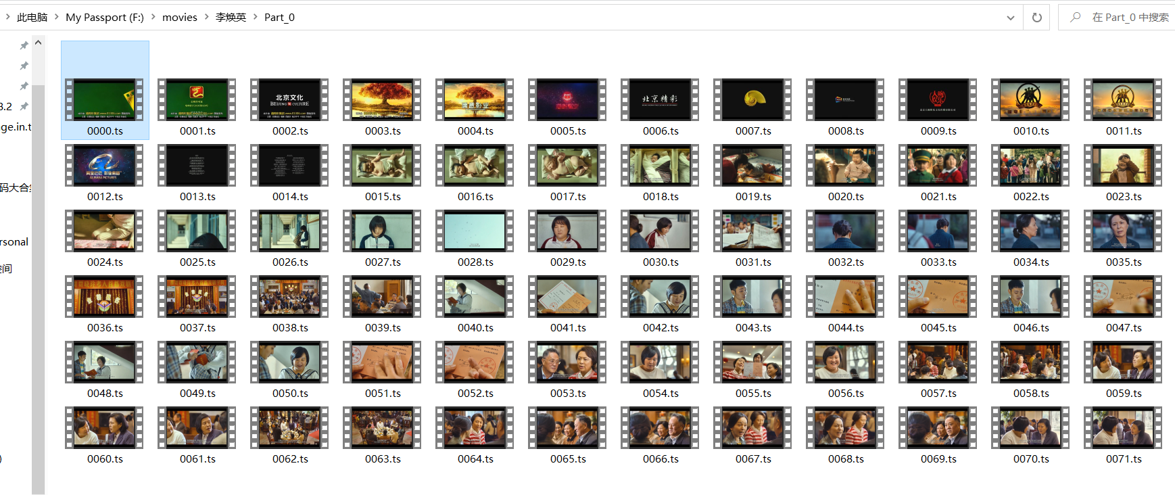1175x495 pixels.
Task: Select the 0056.ts video thumbnail
Action: click(846, 362)
